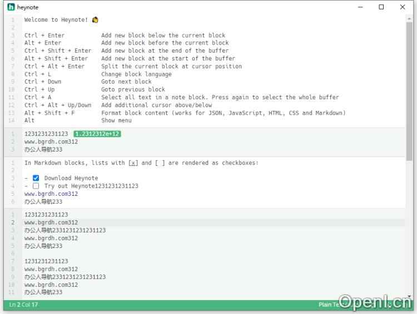Click the green 1.2312312e+12 math result badge
This screenshot has width=417, height=314.
tap(97, 134)
